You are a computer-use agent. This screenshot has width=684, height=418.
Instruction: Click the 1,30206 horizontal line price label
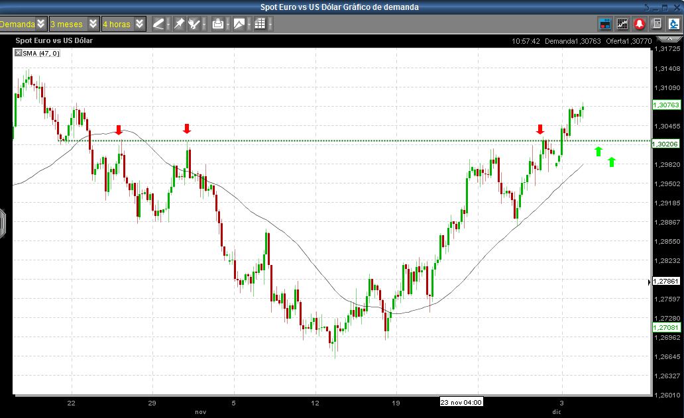pyautogui.click(x=665, y=144)
